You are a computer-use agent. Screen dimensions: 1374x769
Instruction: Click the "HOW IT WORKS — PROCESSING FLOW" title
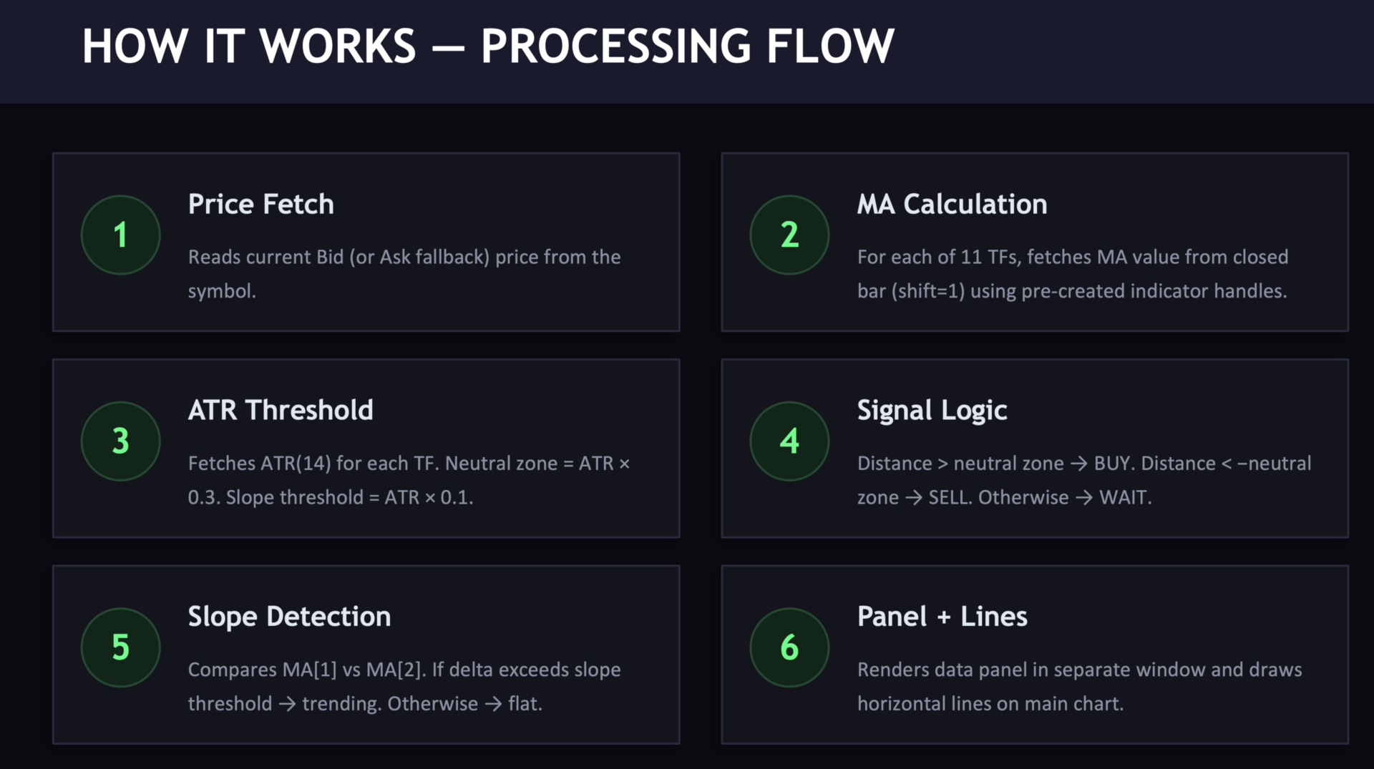[x=488, y=46]
